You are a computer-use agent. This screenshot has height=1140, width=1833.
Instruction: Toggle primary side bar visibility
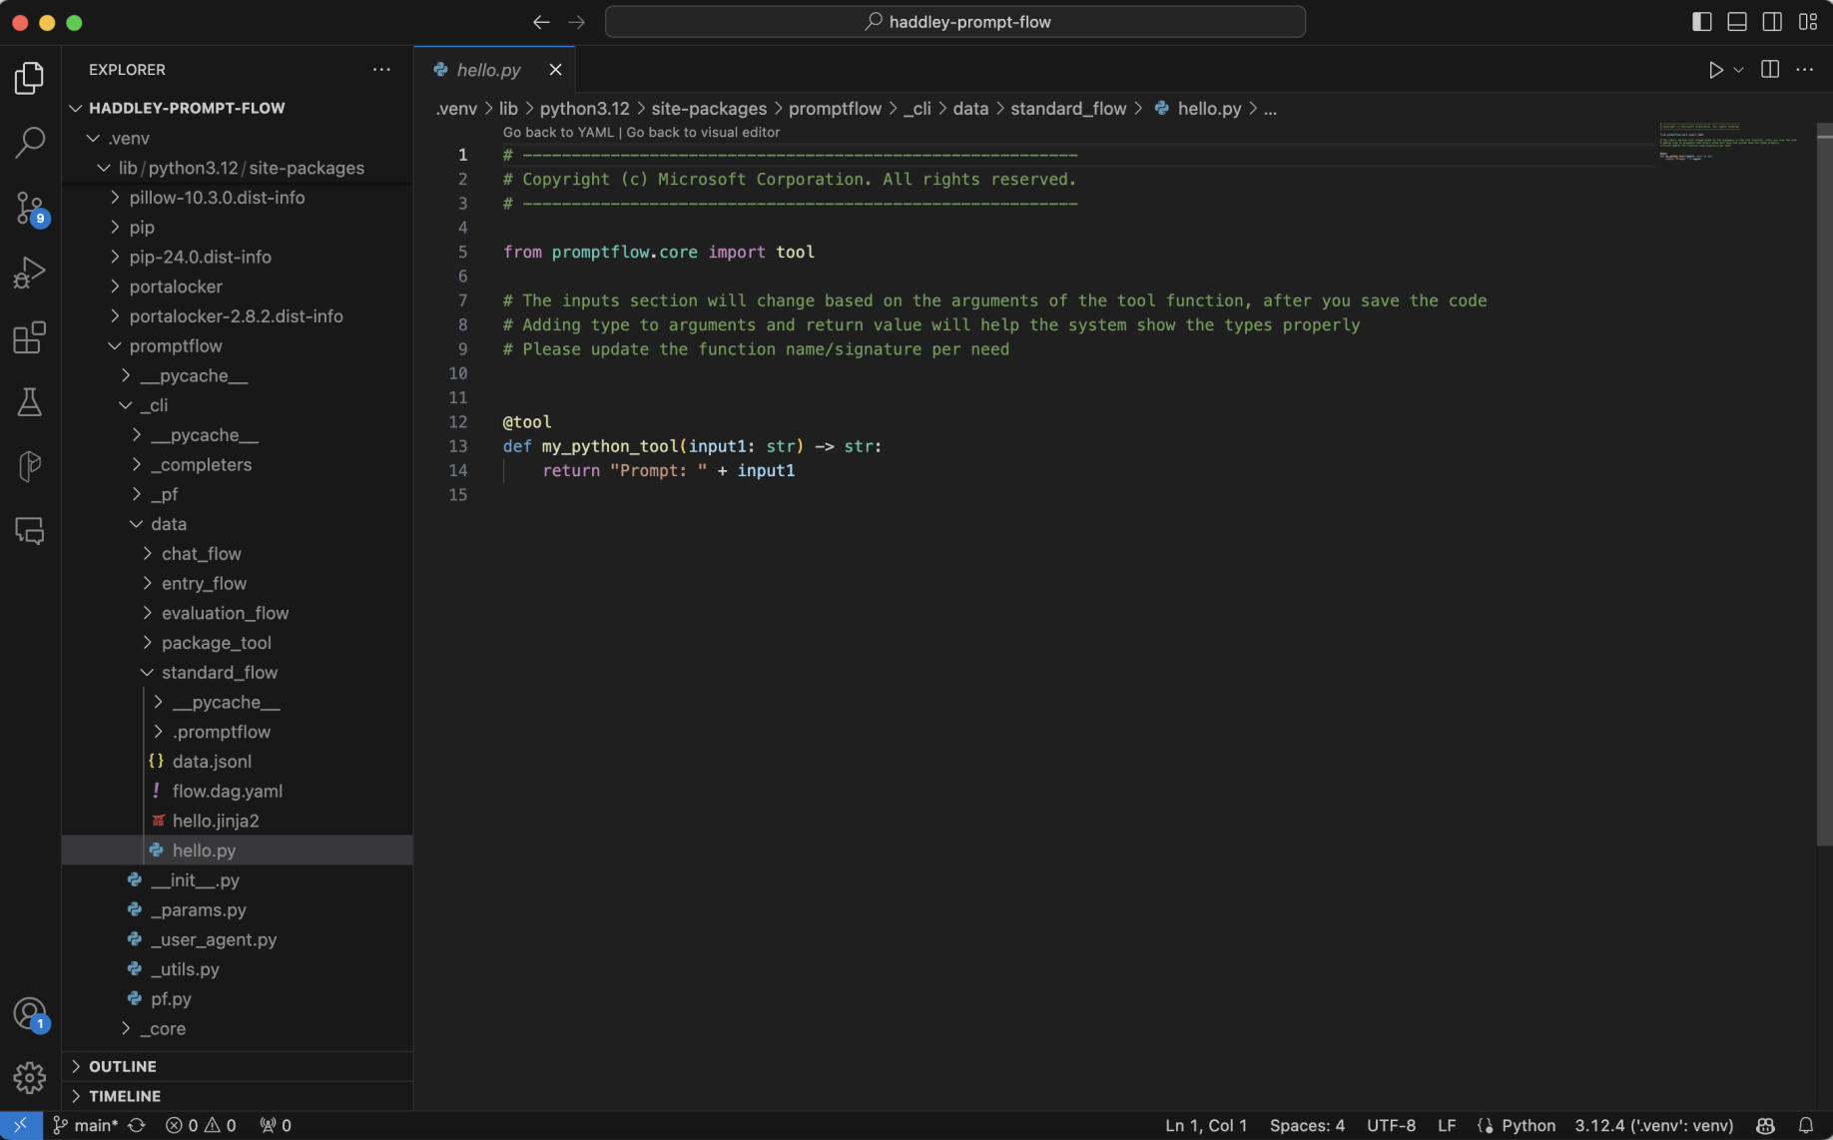coord(1701,22)
